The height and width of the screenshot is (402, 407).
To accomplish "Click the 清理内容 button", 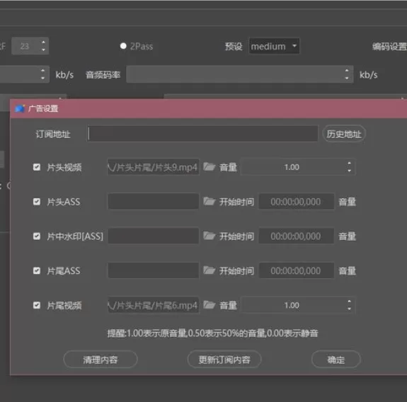I will pos(101,360).
